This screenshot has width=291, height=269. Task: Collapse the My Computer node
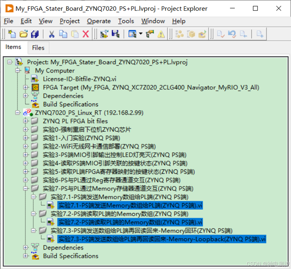18,70
